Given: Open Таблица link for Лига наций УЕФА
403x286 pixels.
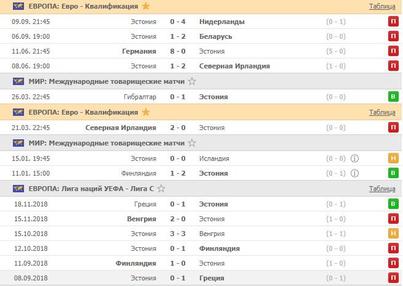Looking at the screenshot, I should [382, 189].
